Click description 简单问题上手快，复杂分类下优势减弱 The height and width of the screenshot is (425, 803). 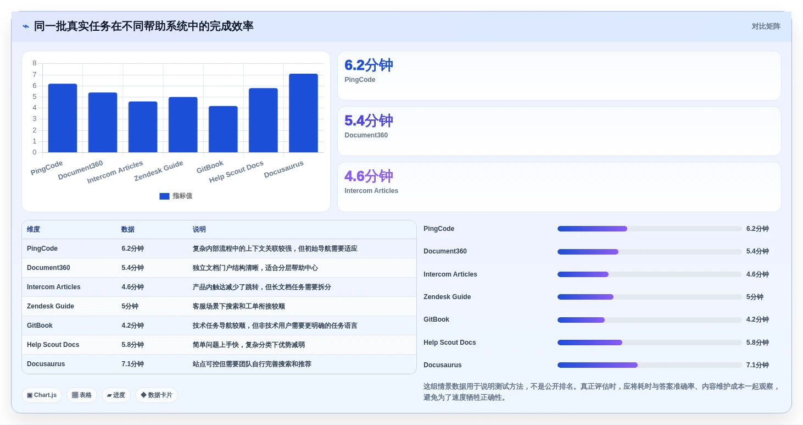pos(248,345)
